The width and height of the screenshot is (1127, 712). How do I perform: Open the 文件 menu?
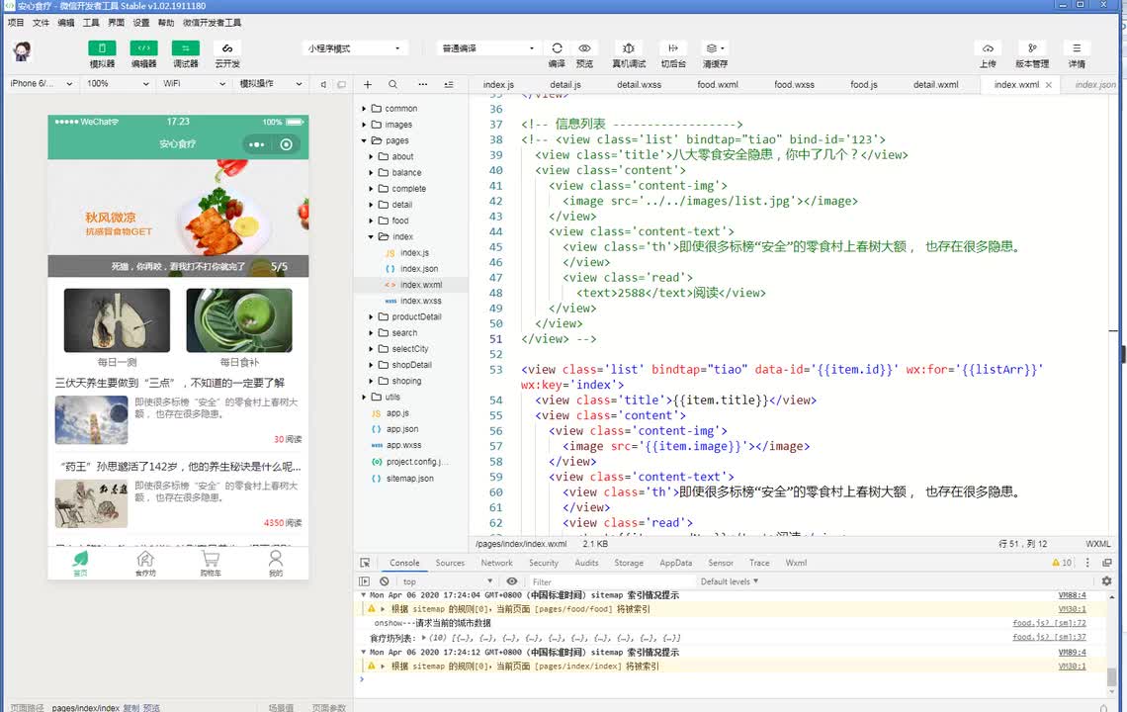tap(41, 23)
